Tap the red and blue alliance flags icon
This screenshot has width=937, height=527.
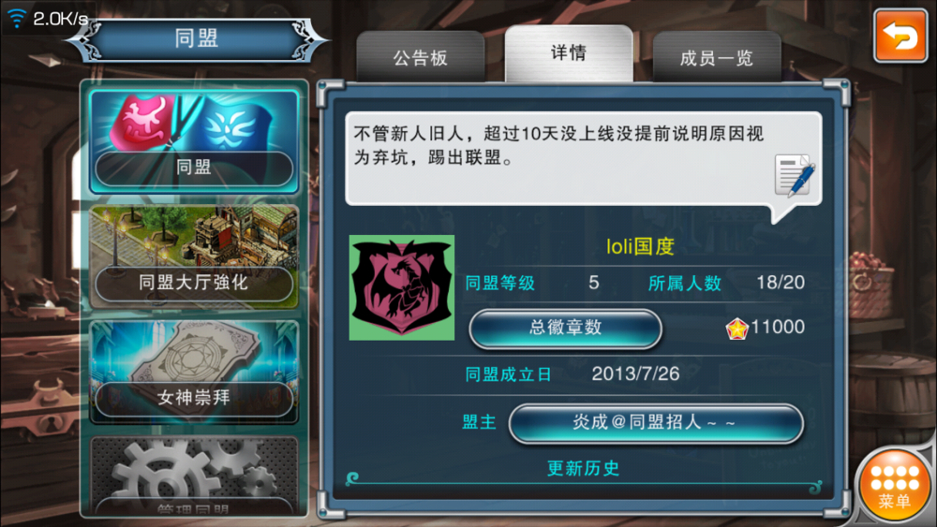point(194,123)
